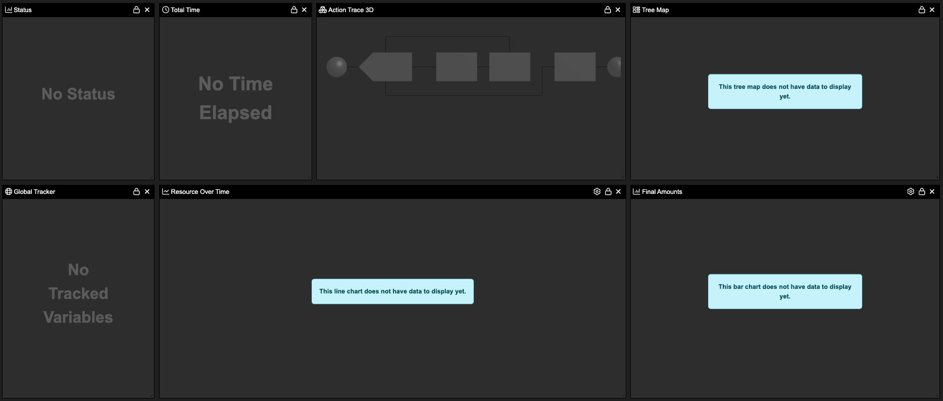Close the Status panel

tap(147, 10)
